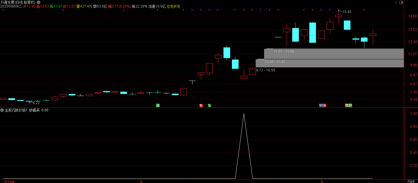Open the blue 财 event marker

point(321,106)
